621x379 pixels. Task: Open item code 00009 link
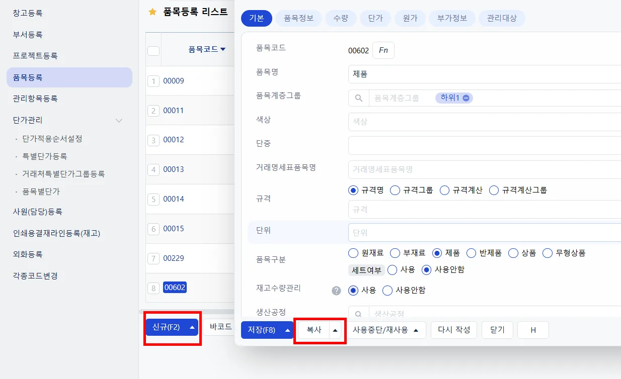click(x=174, y=80)
